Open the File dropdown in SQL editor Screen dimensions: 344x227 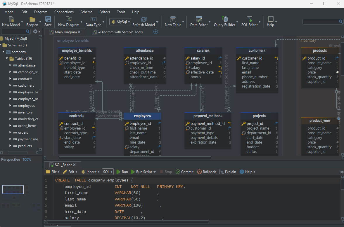53,172
